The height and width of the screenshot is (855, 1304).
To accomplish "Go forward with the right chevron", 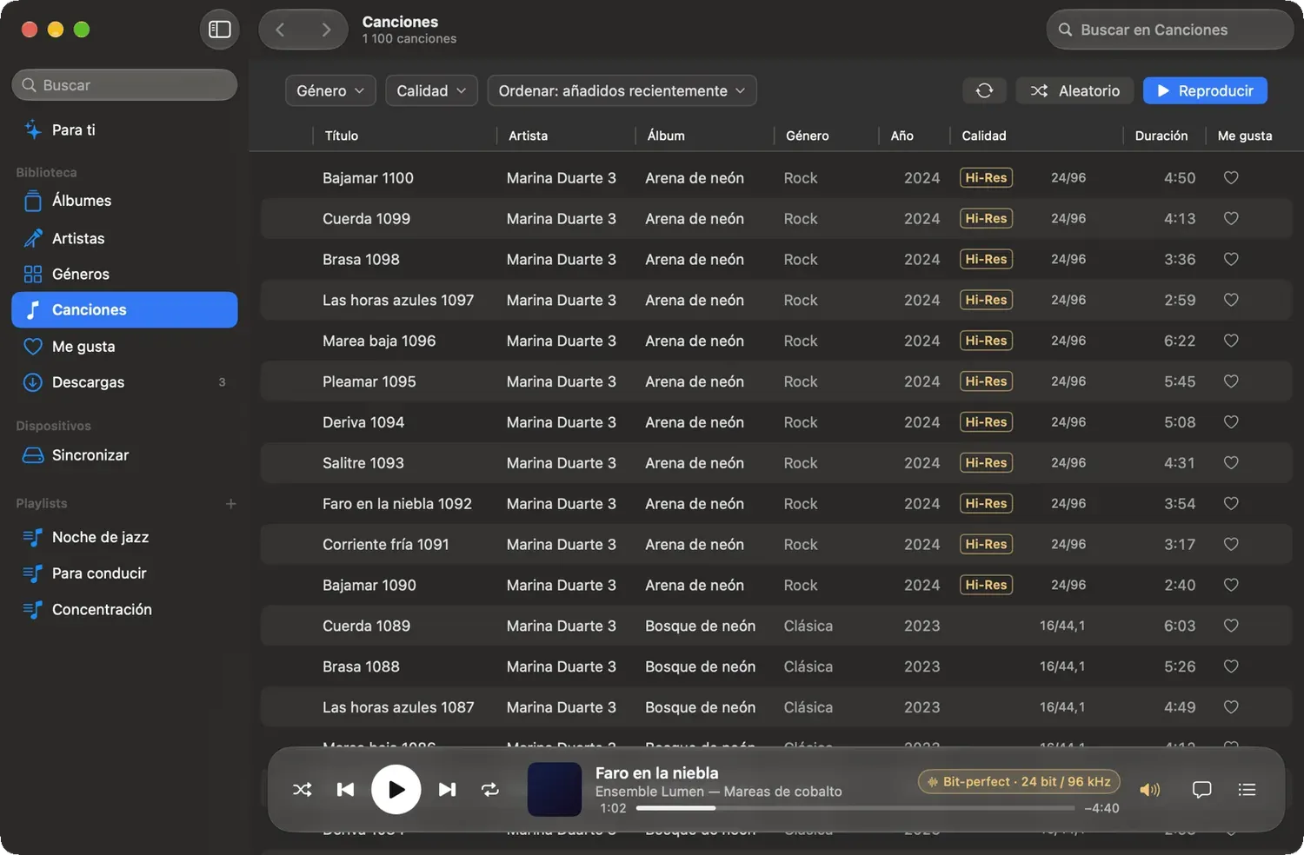I will click(326, 30).
